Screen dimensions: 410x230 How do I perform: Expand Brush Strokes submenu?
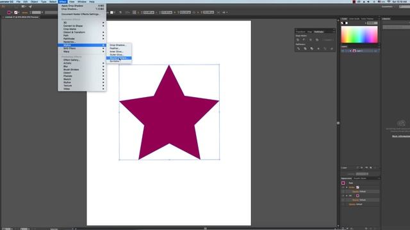pyautogui.click(x=82, y=70)
